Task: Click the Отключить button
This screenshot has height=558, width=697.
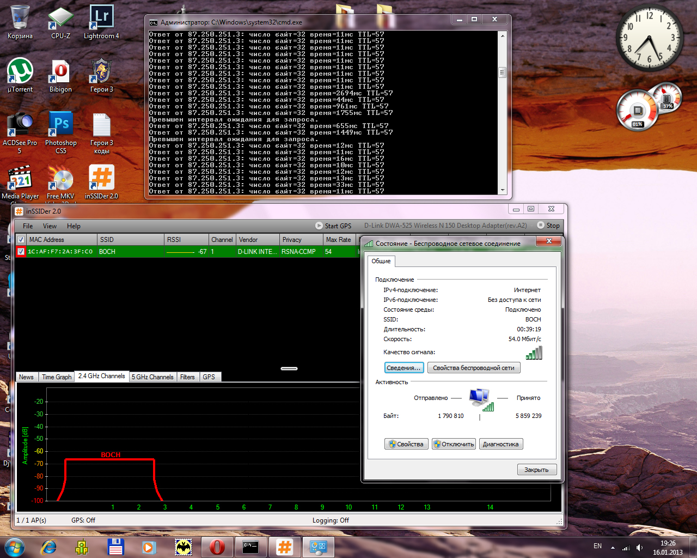Action: click(x=454, y=444)
